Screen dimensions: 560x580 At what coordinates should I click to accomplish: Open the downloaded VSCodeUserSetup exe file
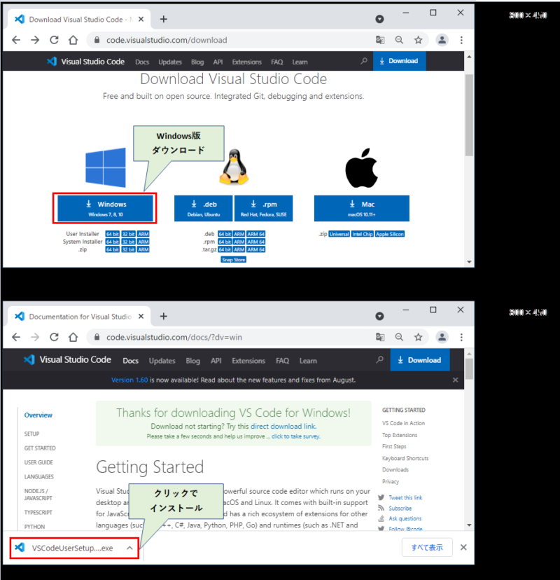point(71,548)
